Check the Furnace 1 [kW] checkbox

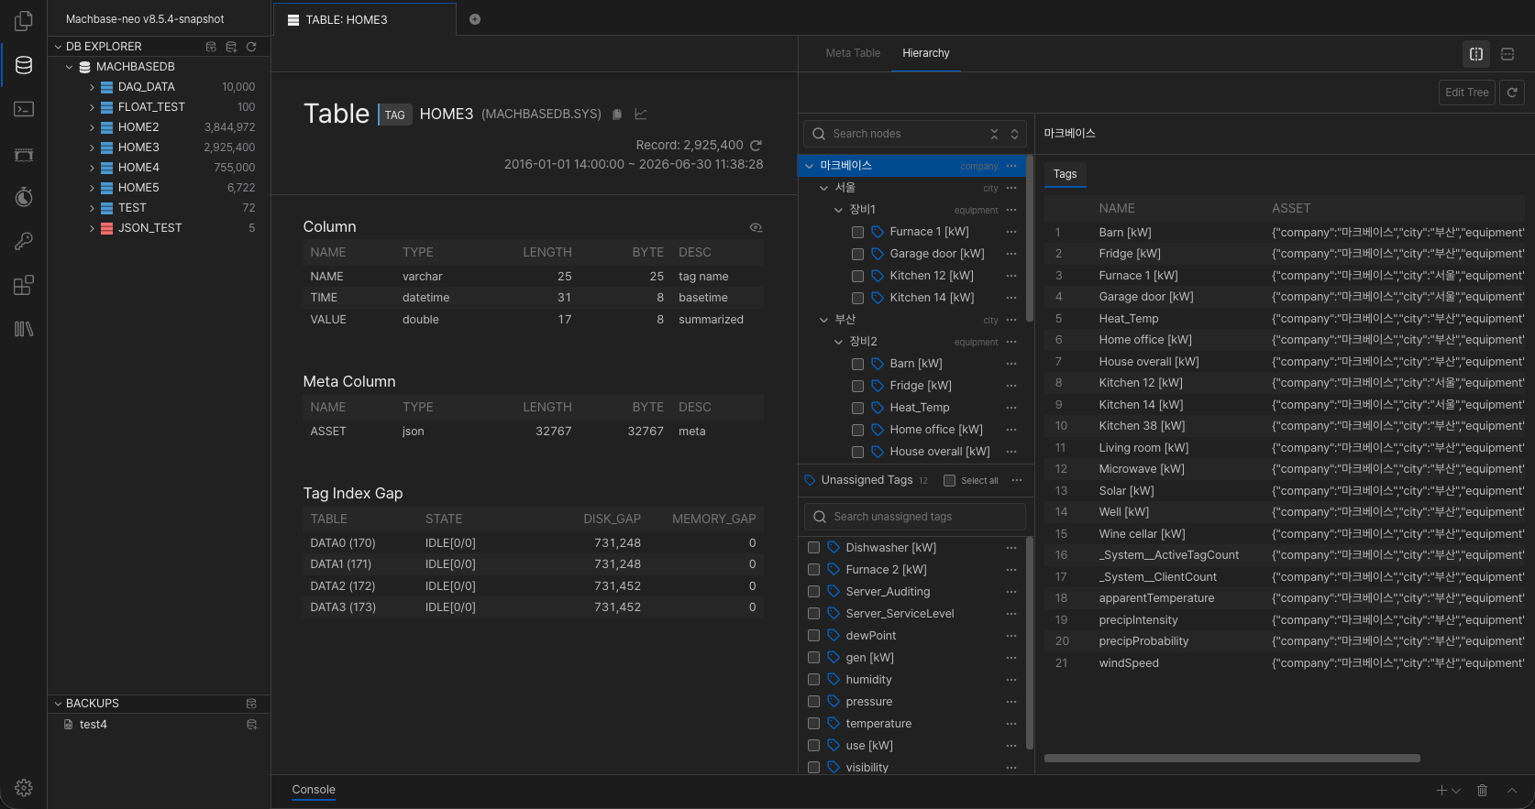[857, 232]
